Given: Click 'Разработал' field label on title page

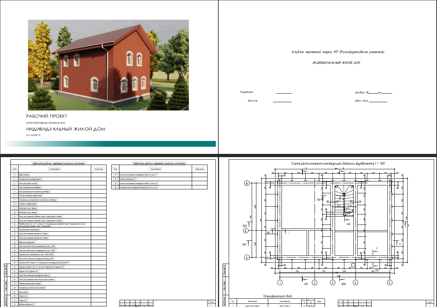Looking at the screenshot, I should (247, 93).
